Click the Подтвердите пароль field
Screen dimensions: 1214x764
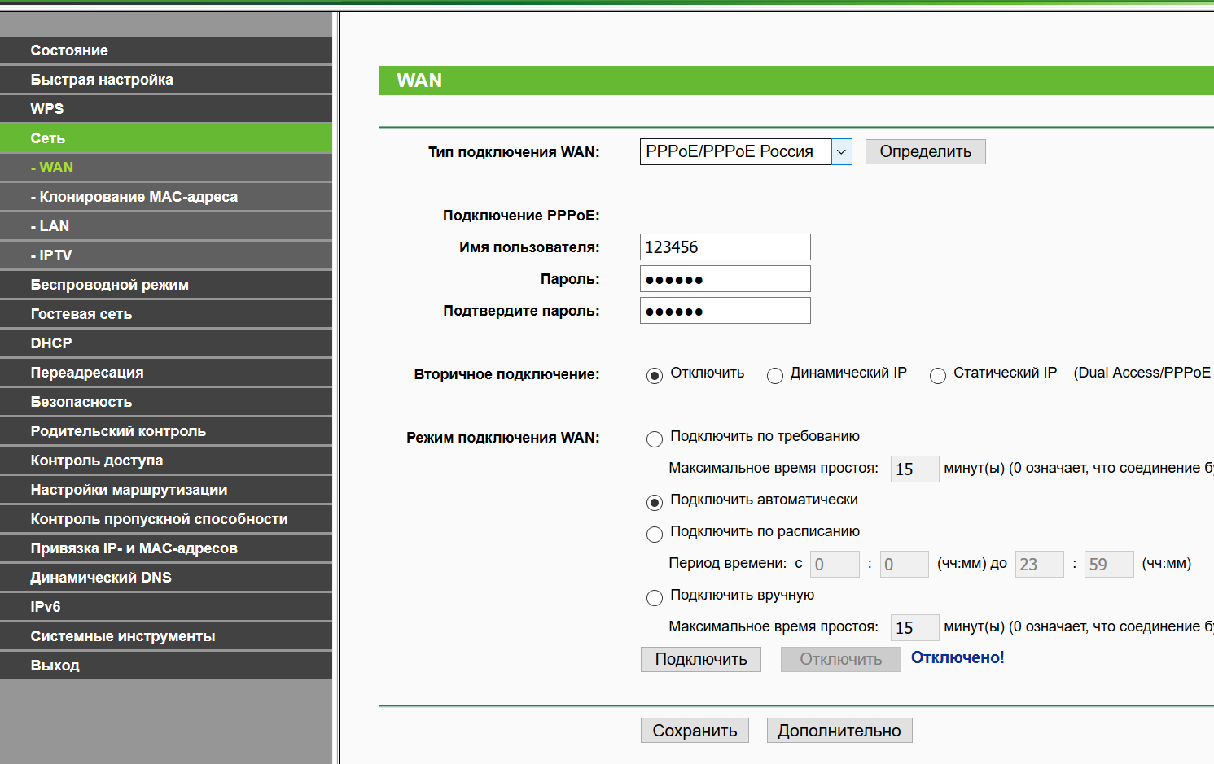[x=725, y=311]
